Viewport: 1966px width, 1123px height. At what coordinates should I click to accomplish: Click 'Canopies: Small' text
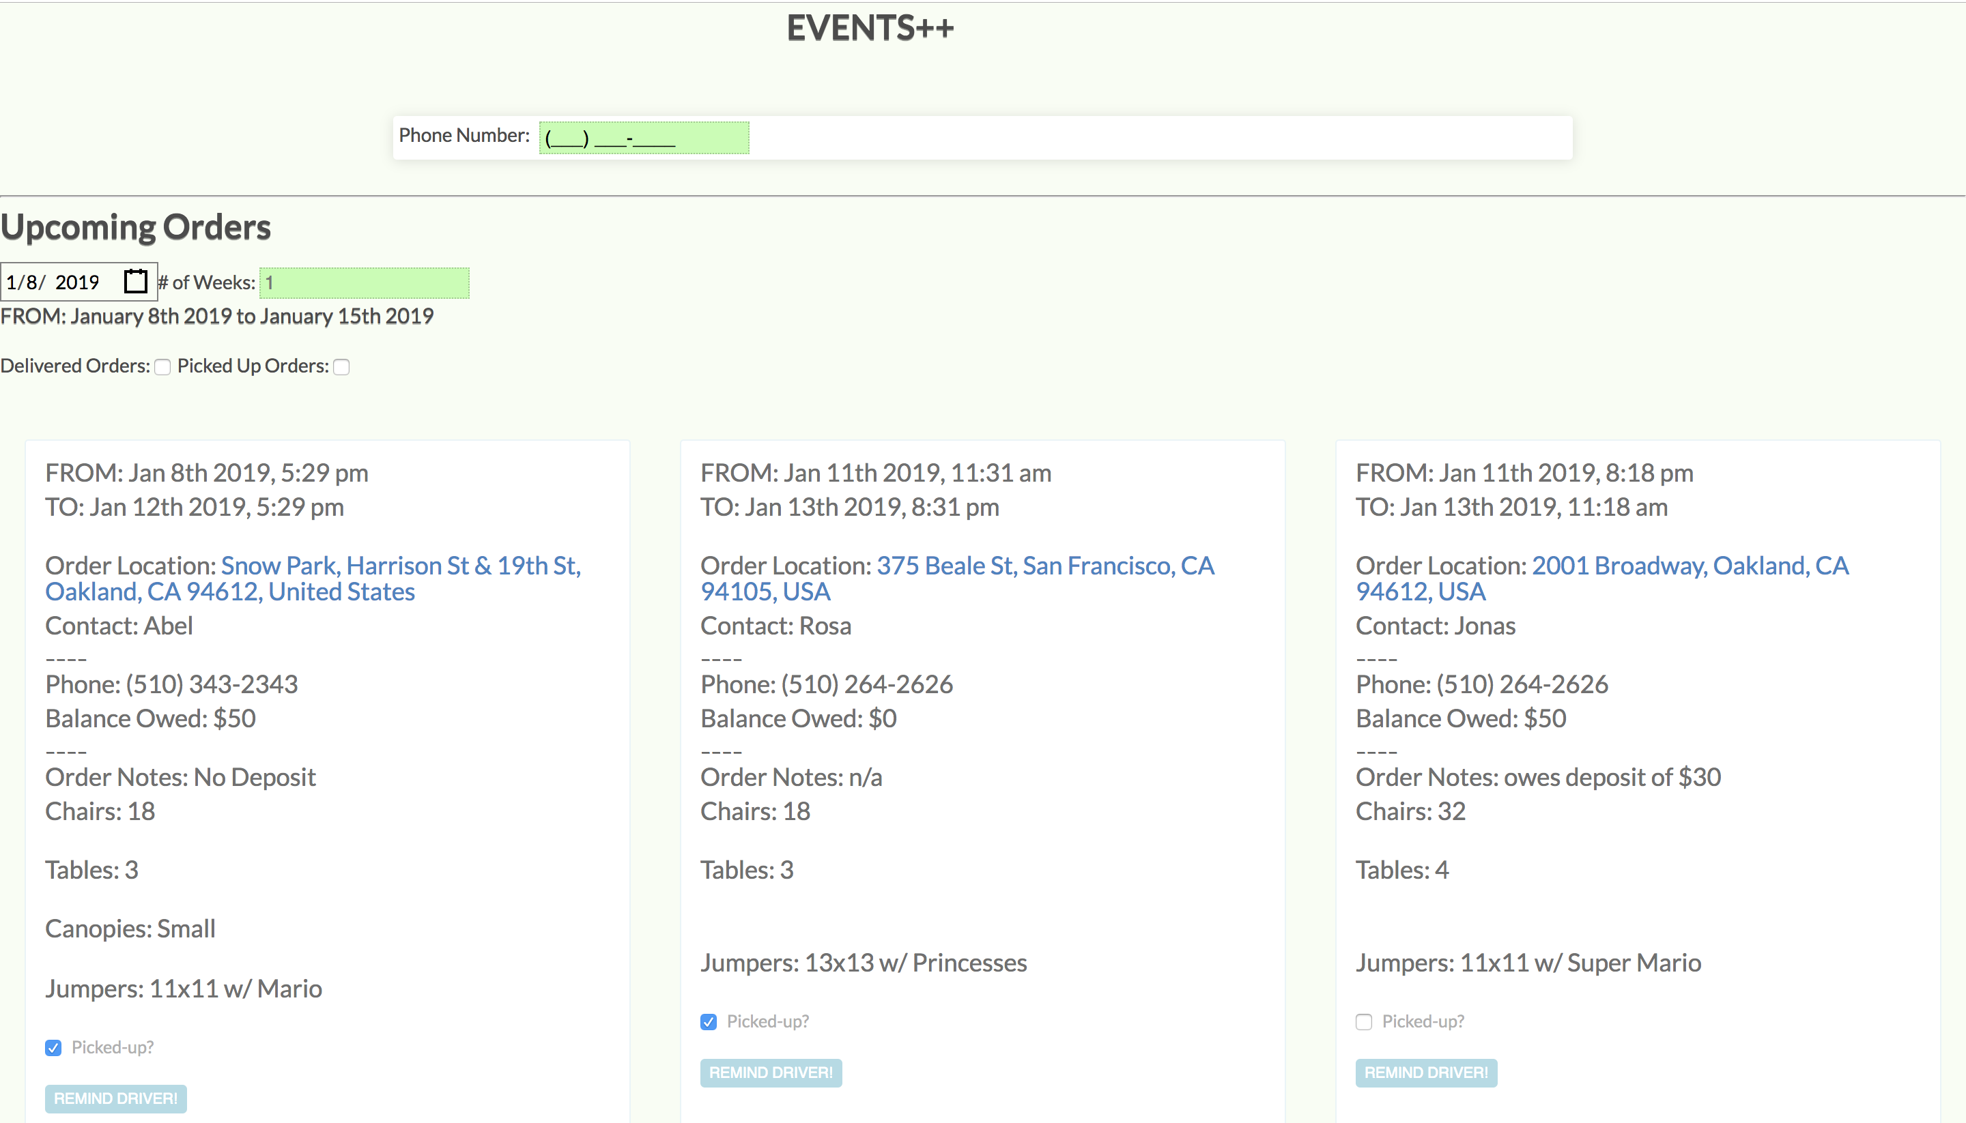(130, 929)
